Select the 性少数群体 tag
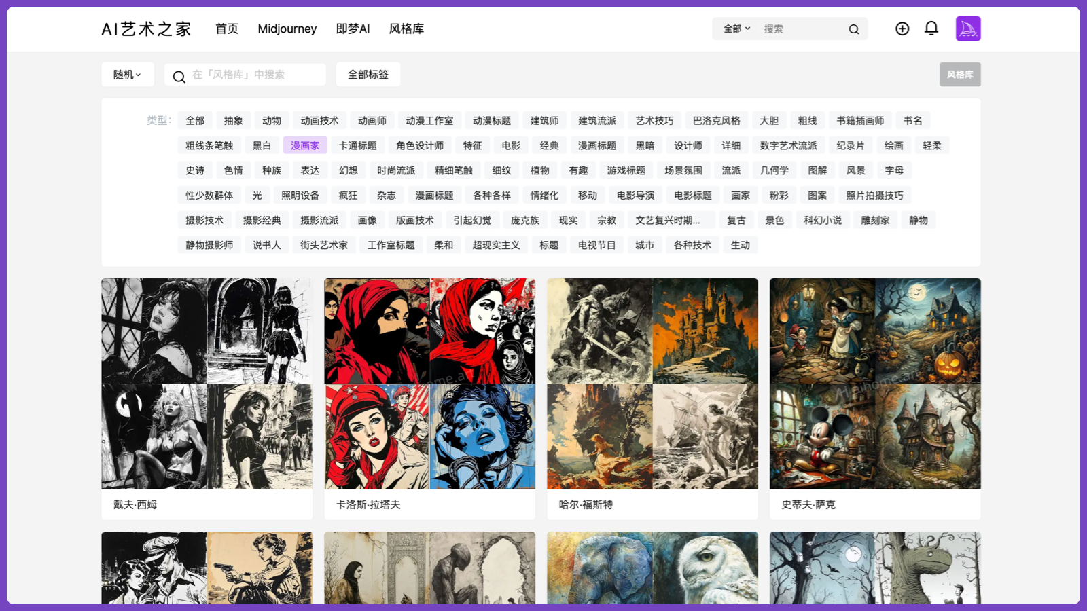Image resolution: width=1087 pixels, height=611 pixels. (209, 195)
